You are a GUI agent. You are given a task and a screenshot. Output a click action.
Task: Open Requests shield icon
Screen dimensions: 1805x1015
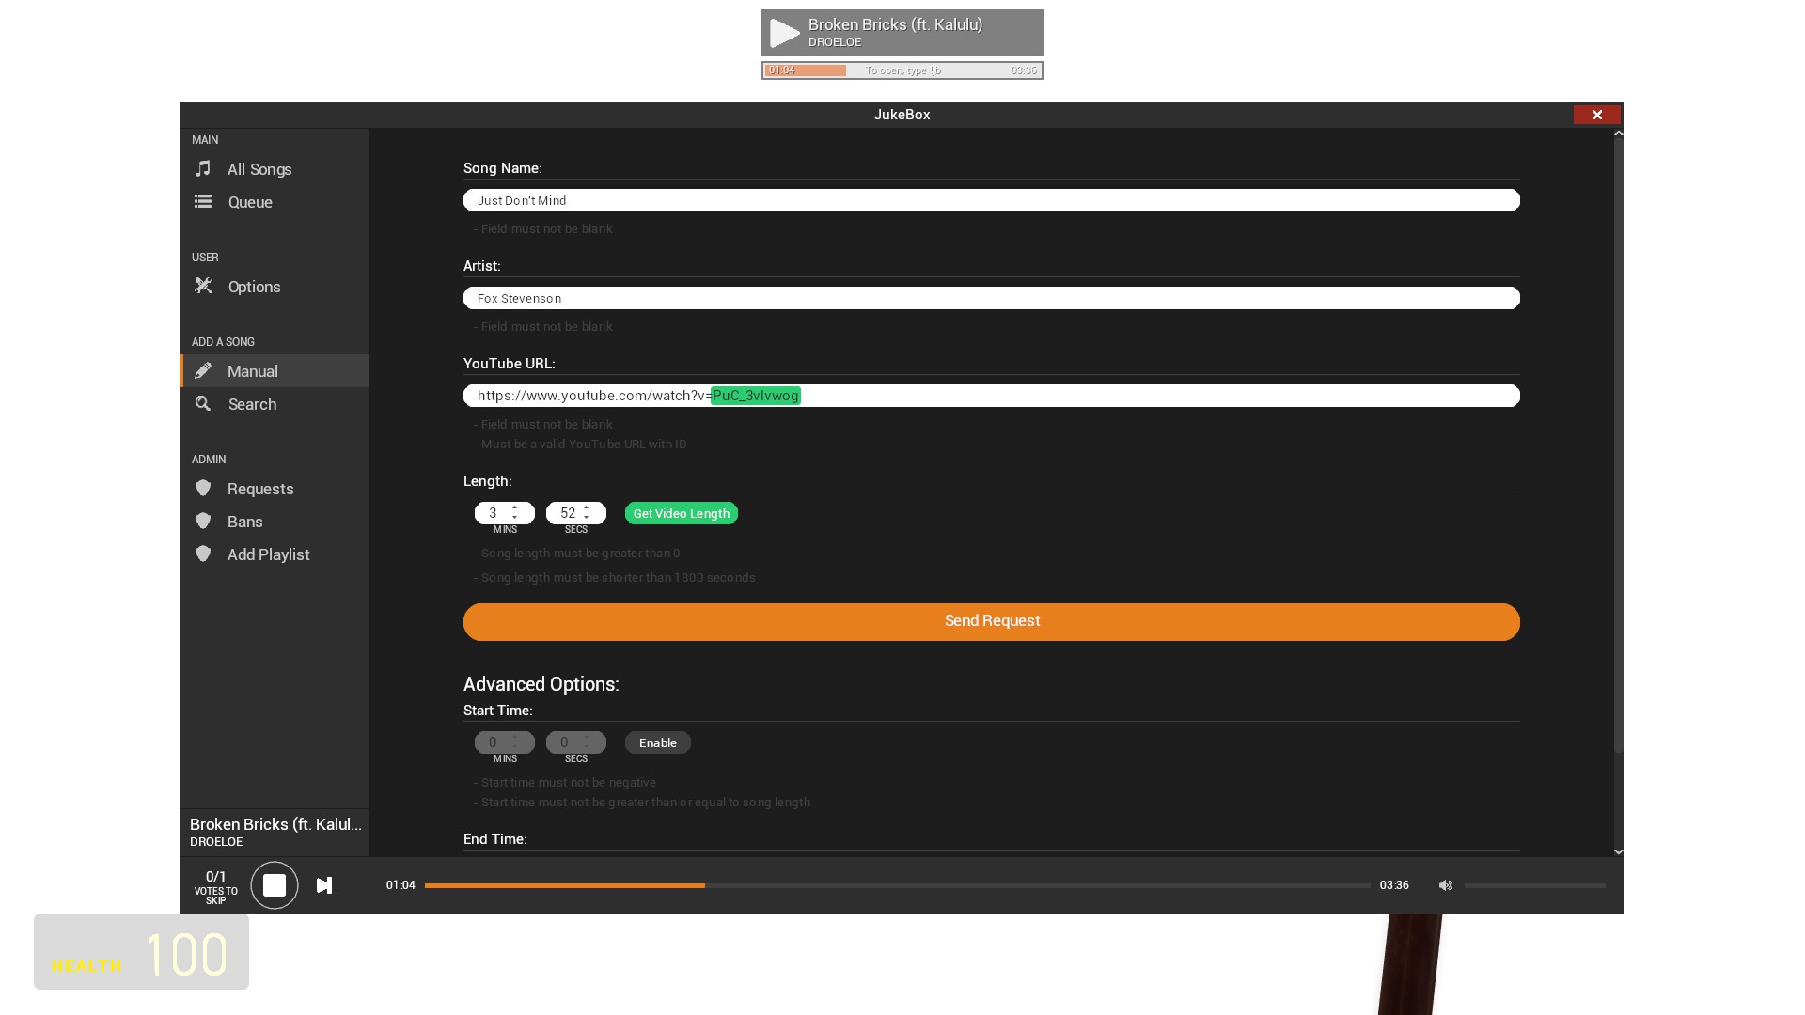(x=203, y=488)
